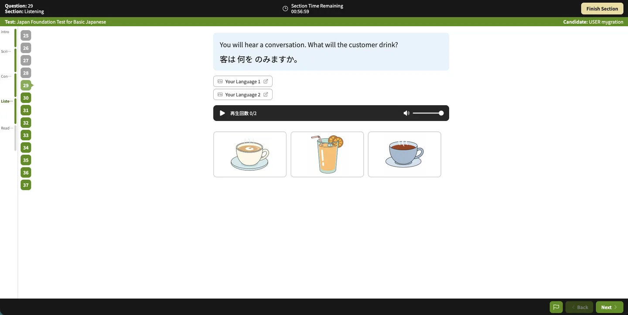Adjust the audio volume slider
The height and width of the screenshot is (315, 628).
point(428,113)
